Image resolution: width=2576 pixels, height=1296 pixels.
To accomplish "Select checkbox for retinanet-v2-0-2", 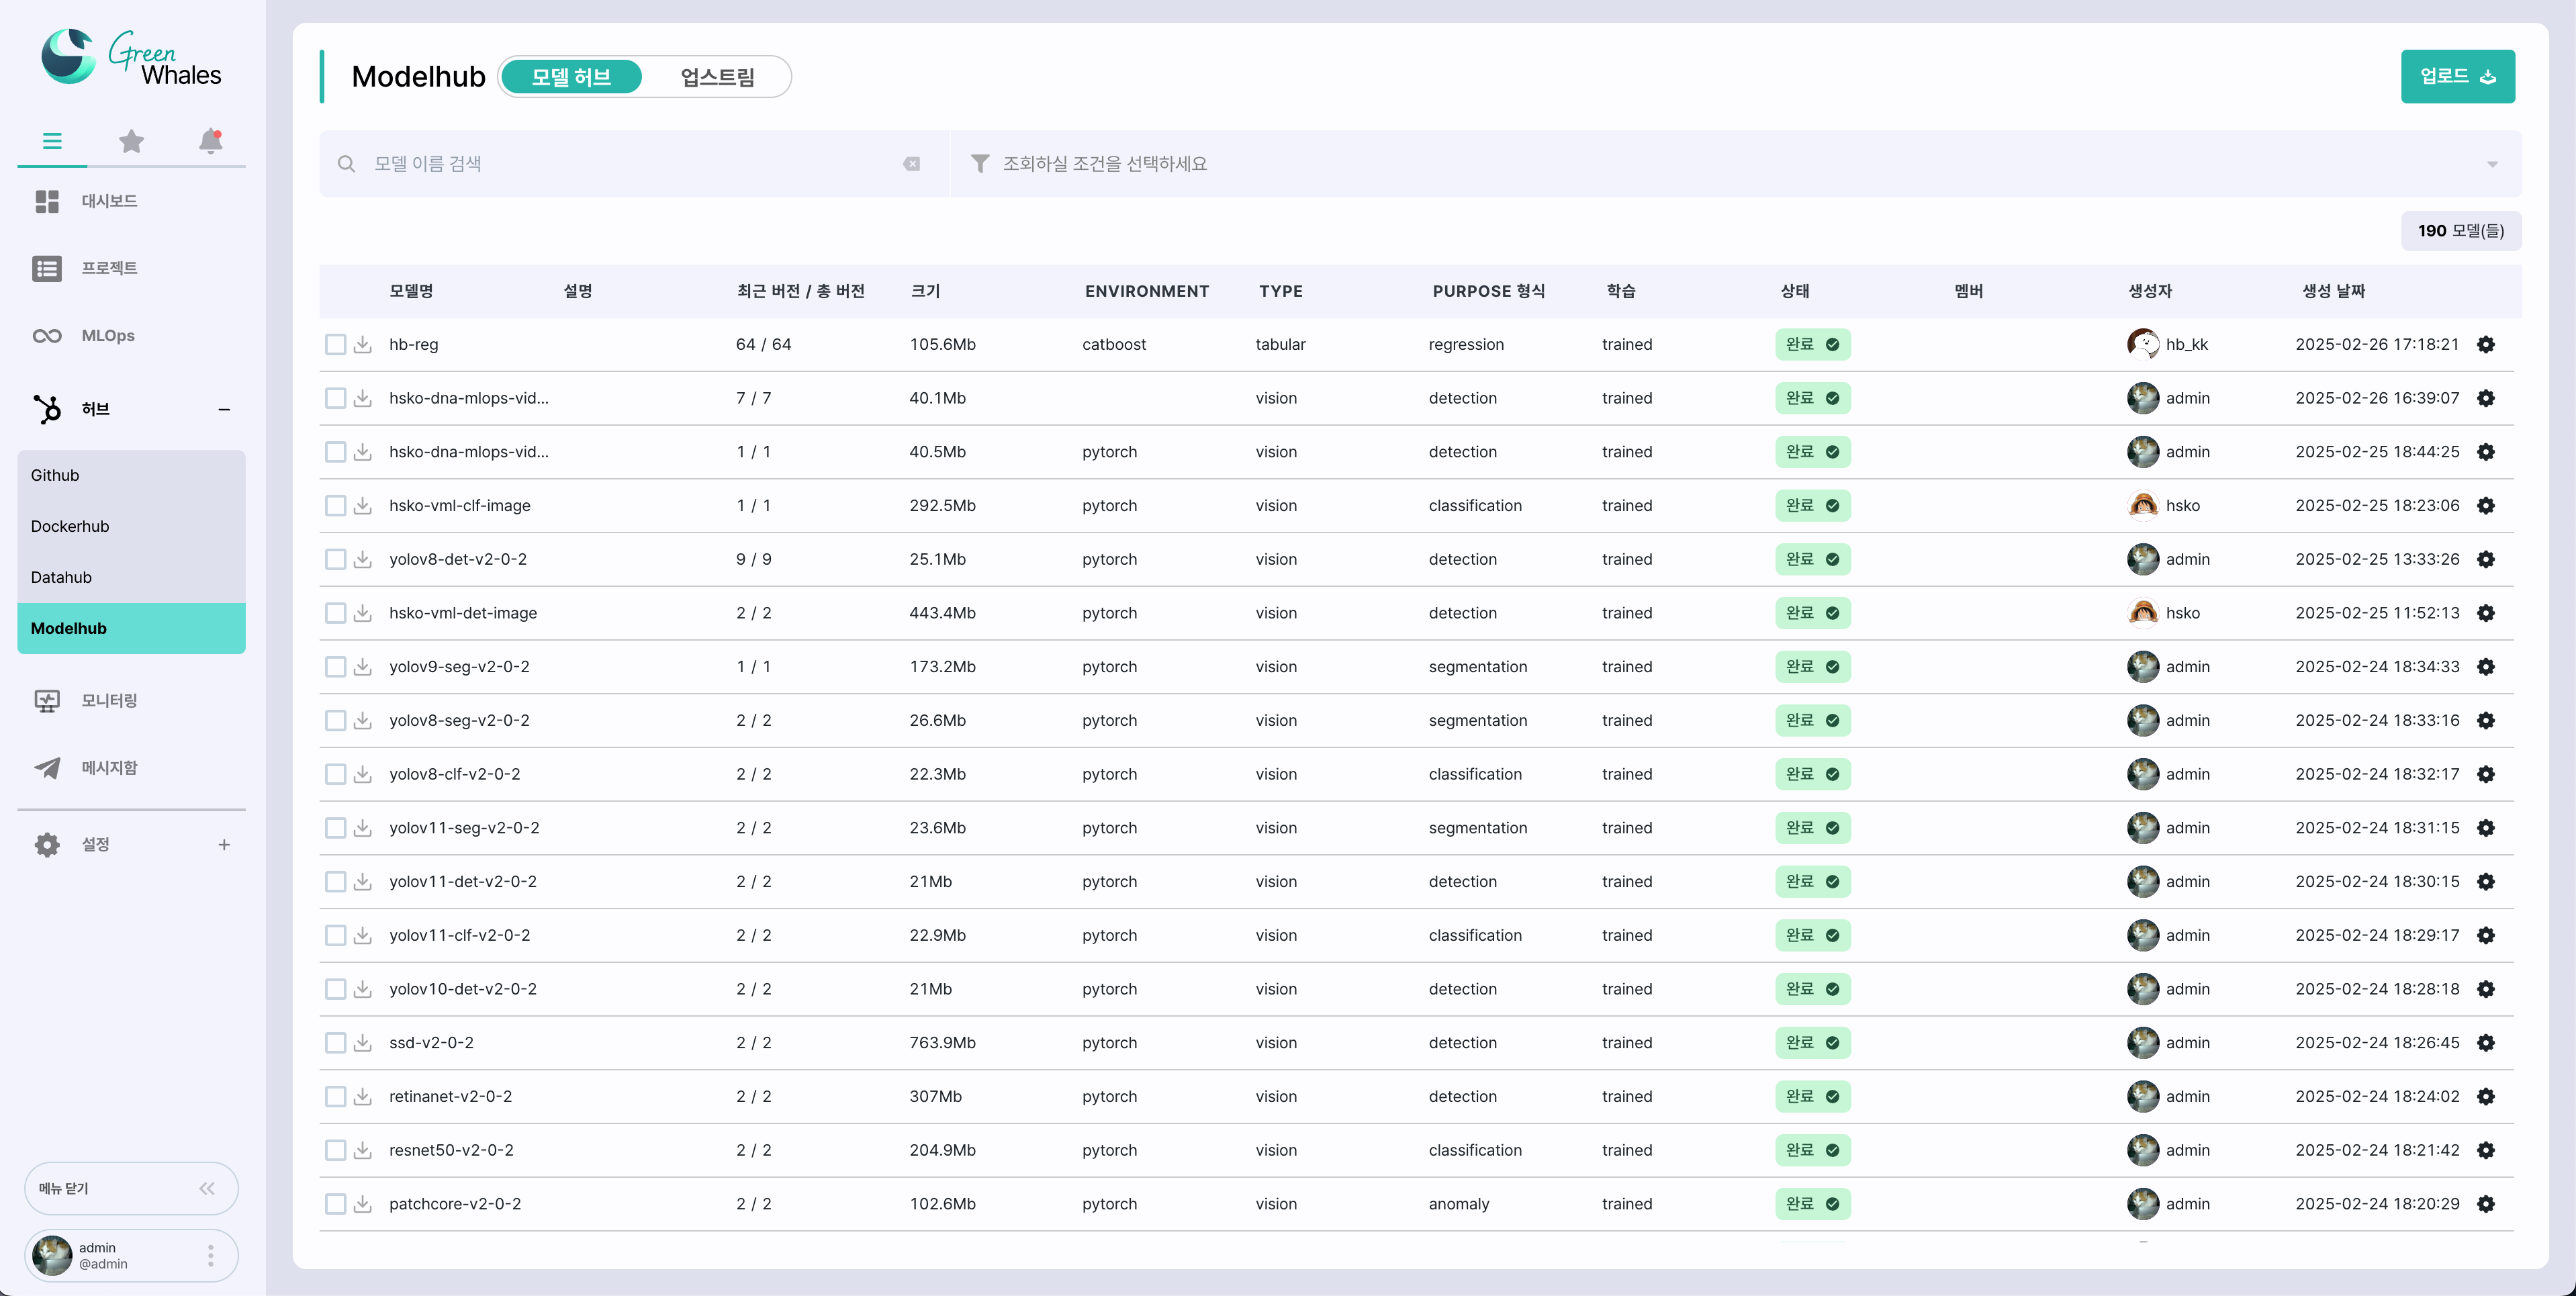I will [x=335, y=1096].
